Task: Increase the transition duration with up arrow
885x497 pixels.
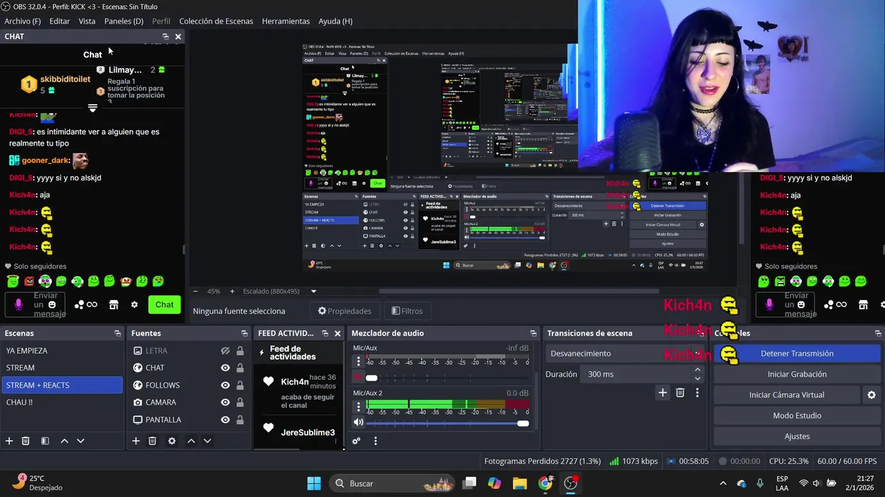Action: coord(697,370)
